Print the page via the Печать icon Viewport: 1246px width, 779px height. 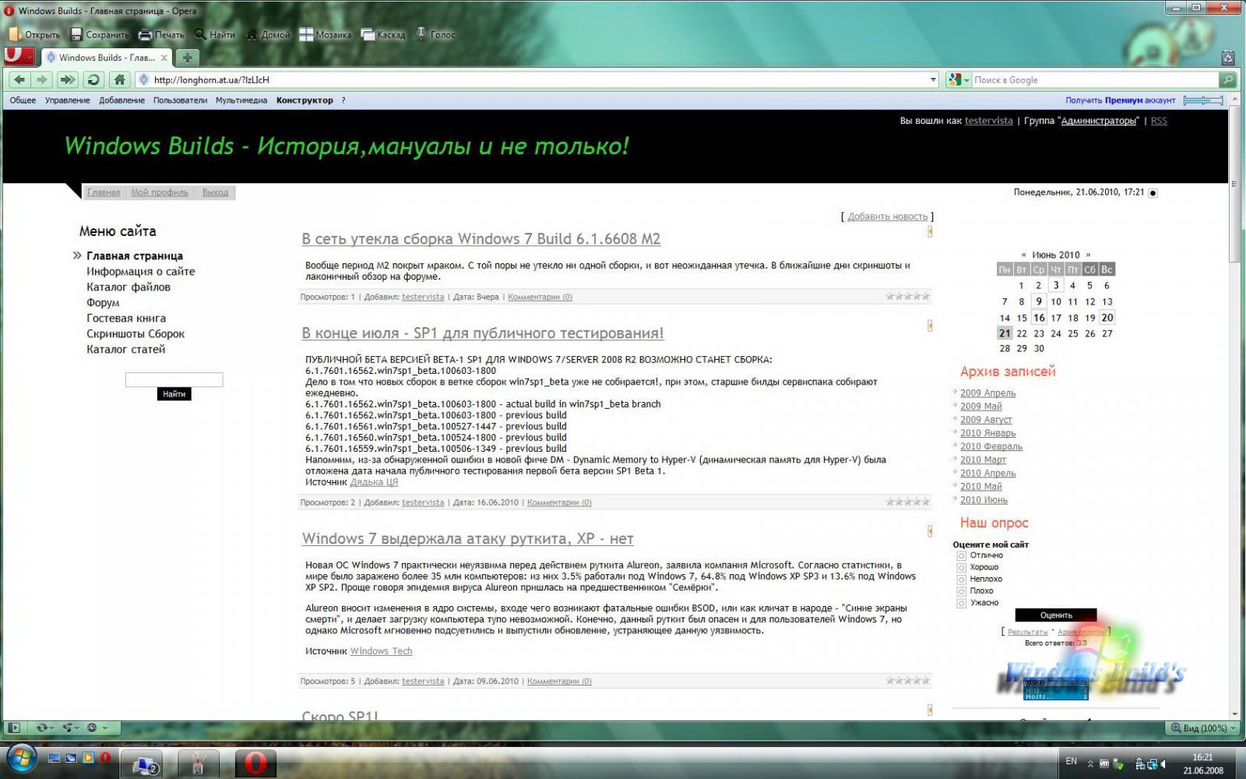161,34
